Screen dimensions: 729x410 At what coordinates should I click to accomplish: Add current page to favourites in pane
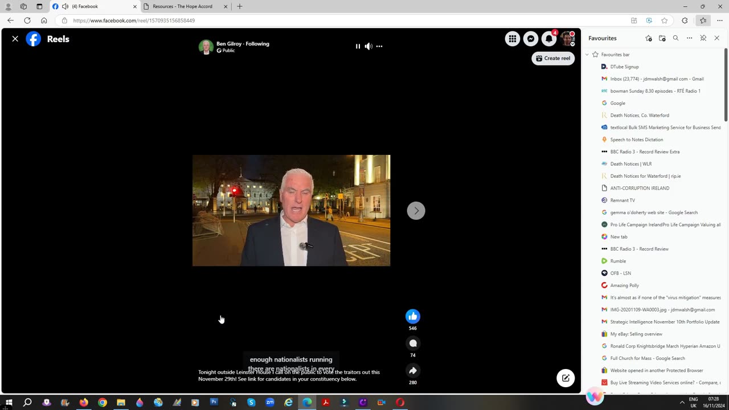coord(648,38)
